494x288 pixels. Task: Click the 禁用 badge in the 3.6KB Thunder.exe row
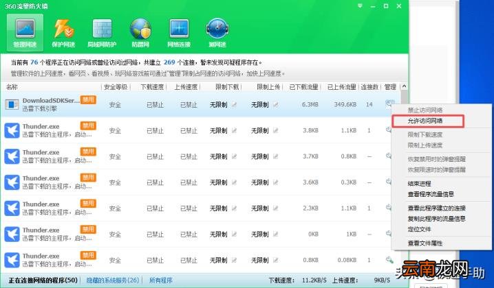pos(88,178)
